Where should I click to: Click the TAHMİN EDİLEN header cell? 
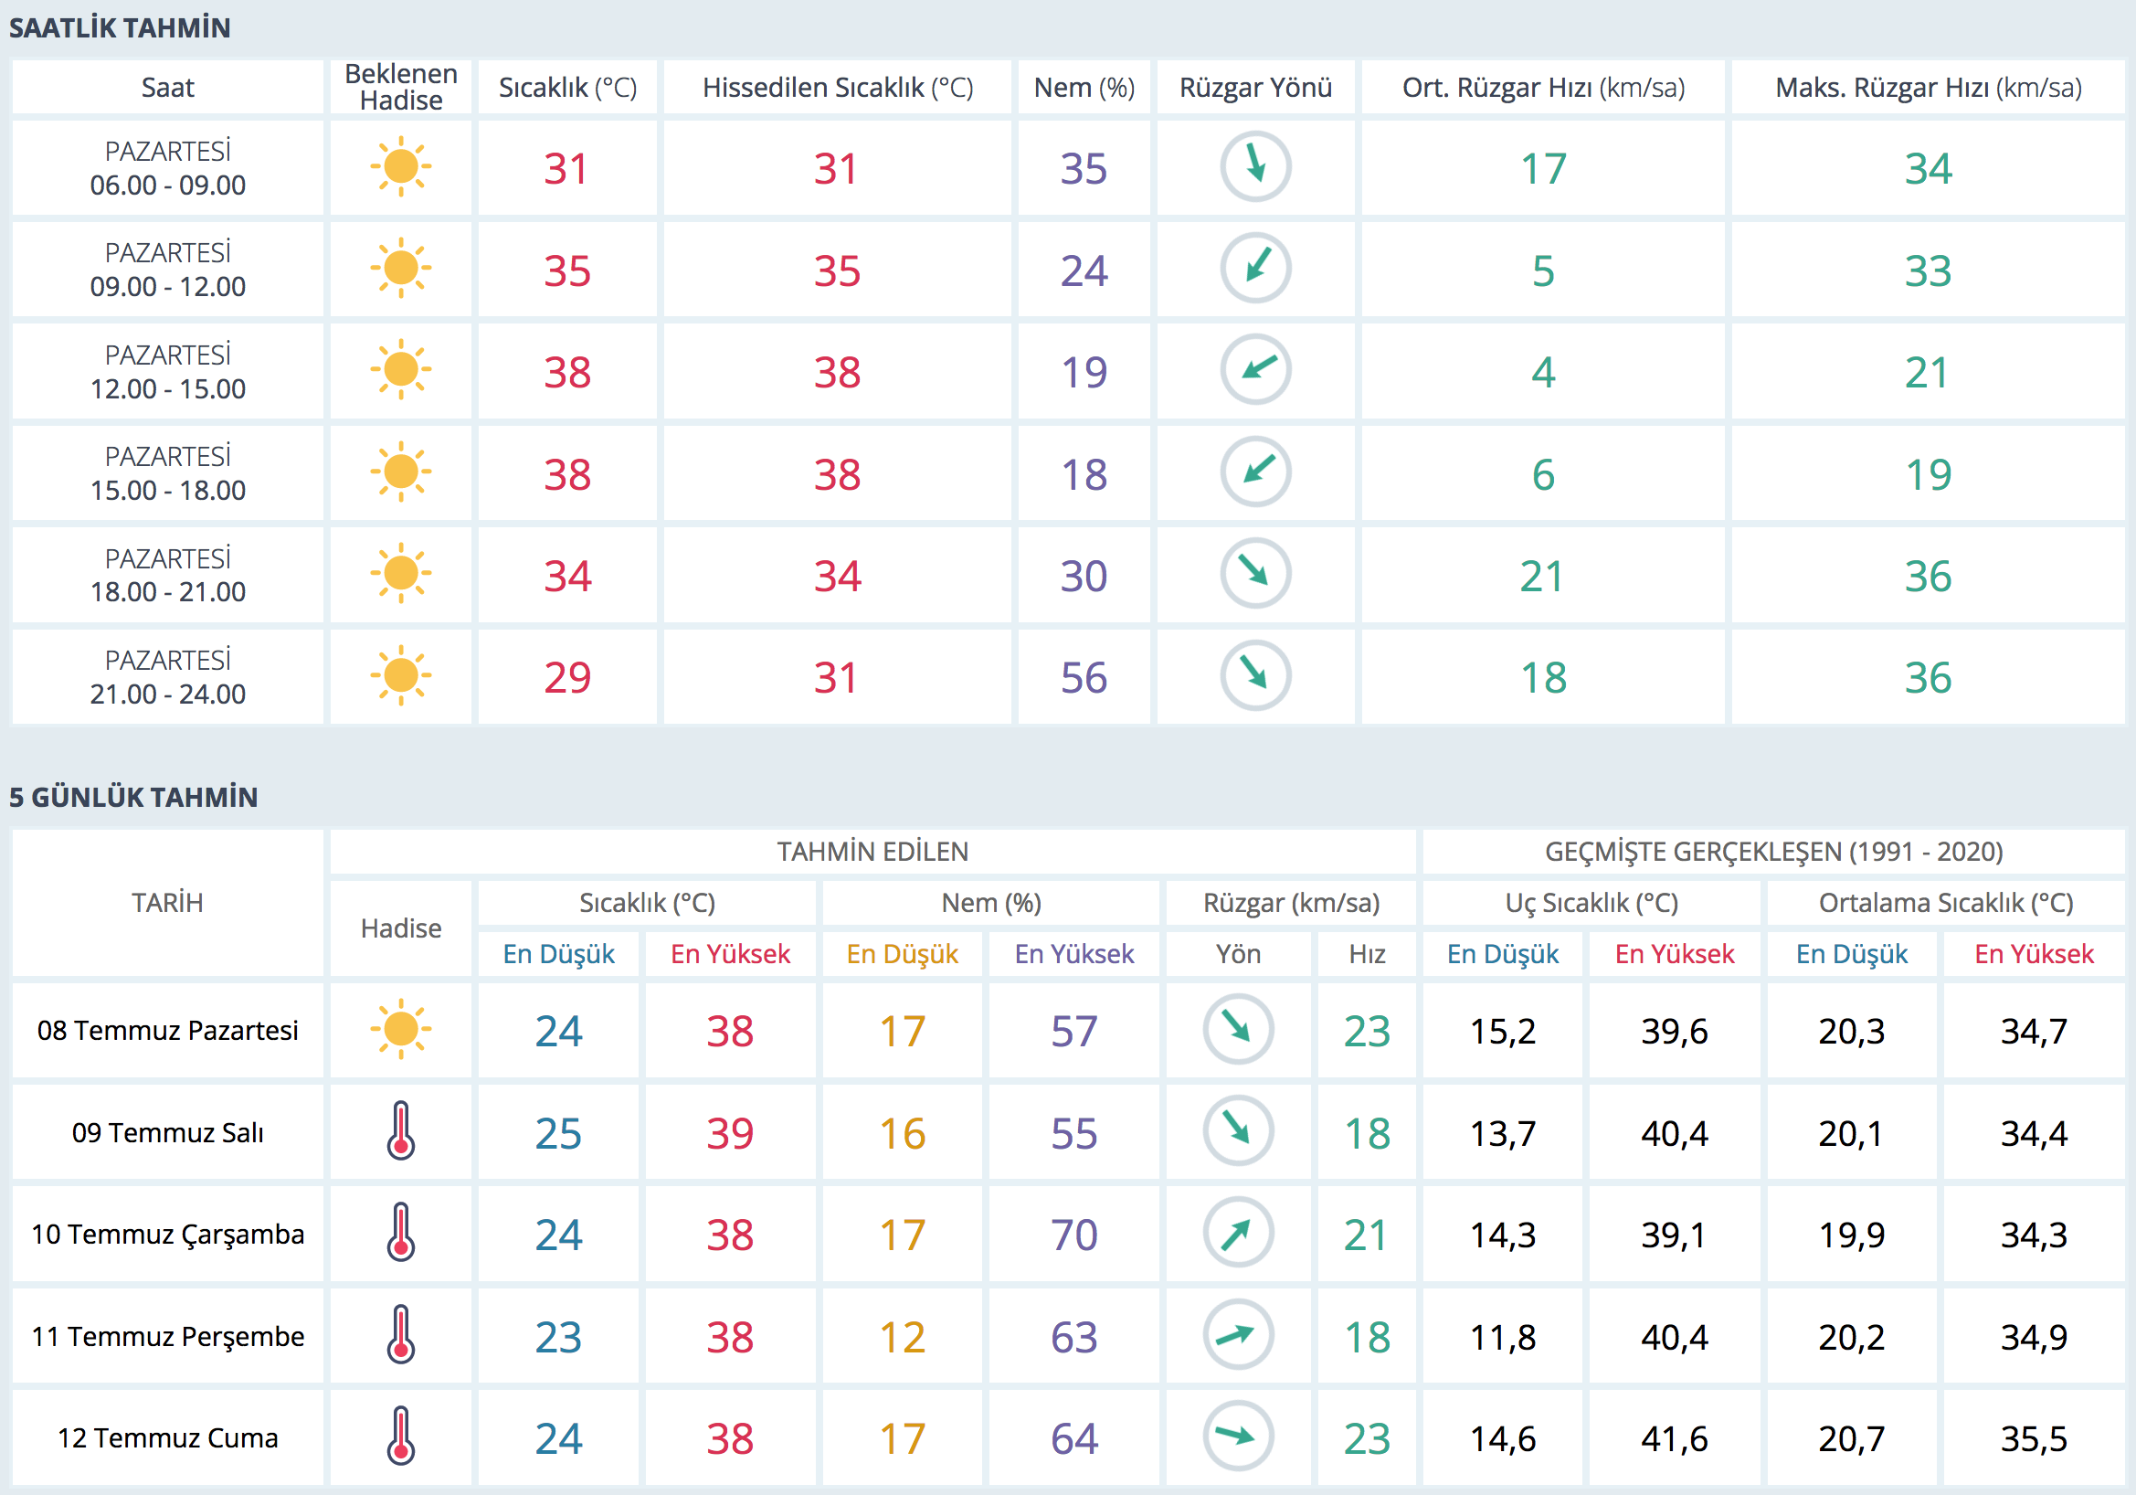click(872, 852)
